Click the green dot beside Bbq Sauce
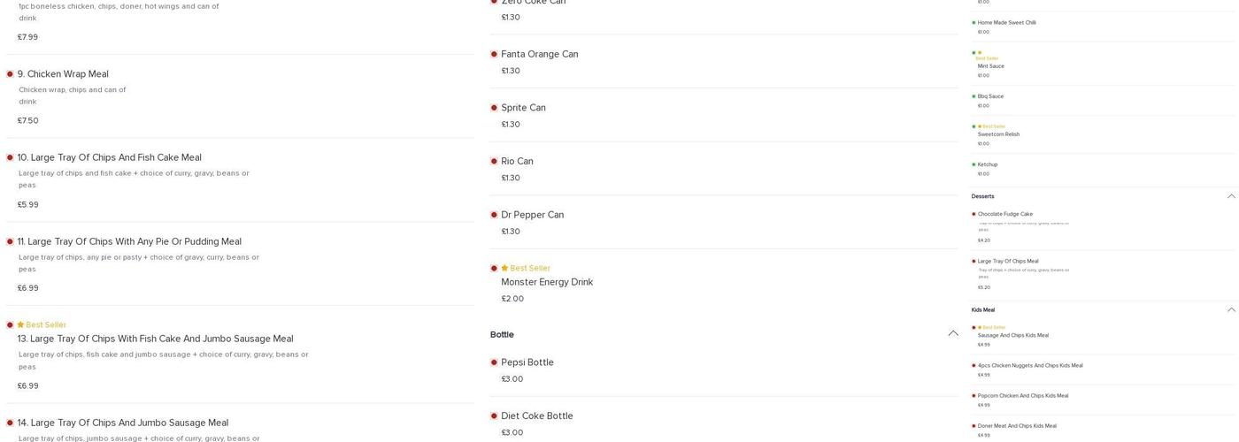Viewport: 1239px width, 442px height. (x=973, y=96)
